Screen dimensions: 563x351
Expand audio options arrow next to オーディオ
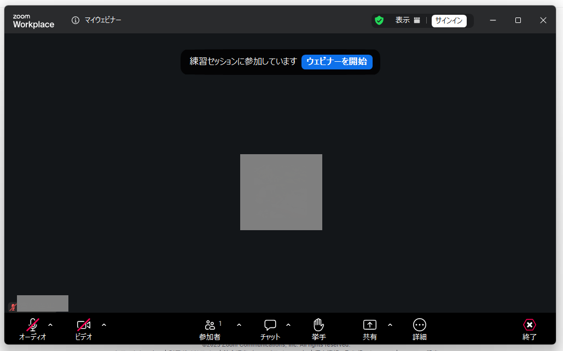pos(50,325)
